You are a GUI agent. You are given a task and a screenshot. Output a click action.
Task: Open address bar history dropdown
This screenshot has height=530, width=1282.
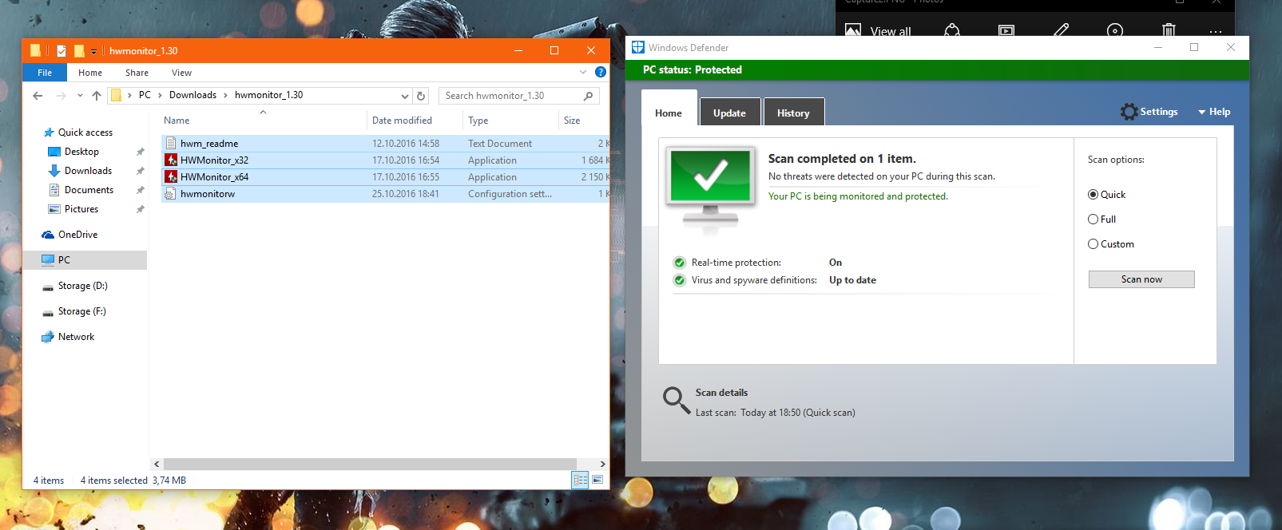[405, 96]
